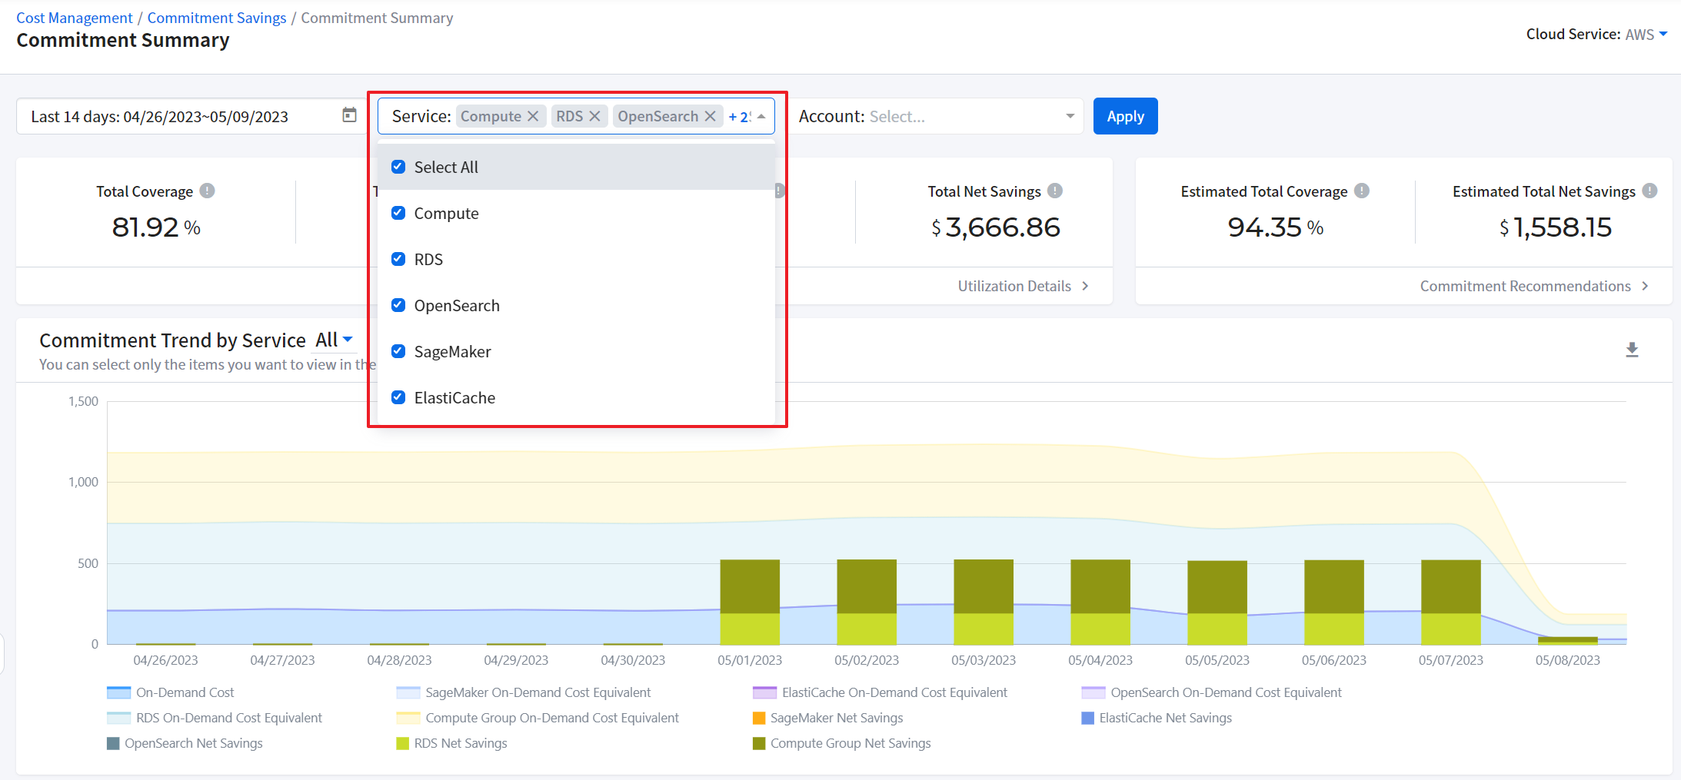Open the trend service All dropdown

(334, 340)
